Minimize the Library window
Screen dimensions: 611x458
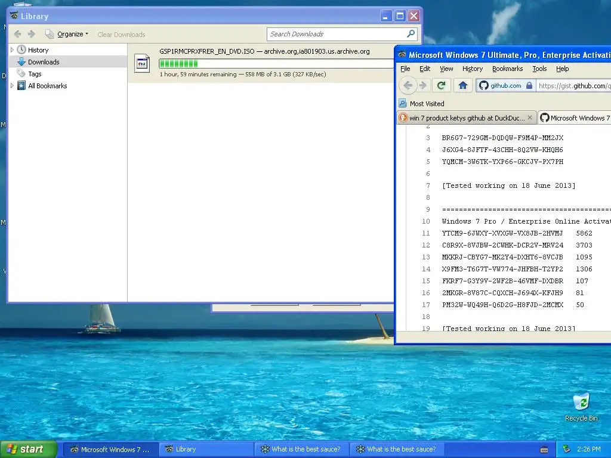(x=385, y=16)
